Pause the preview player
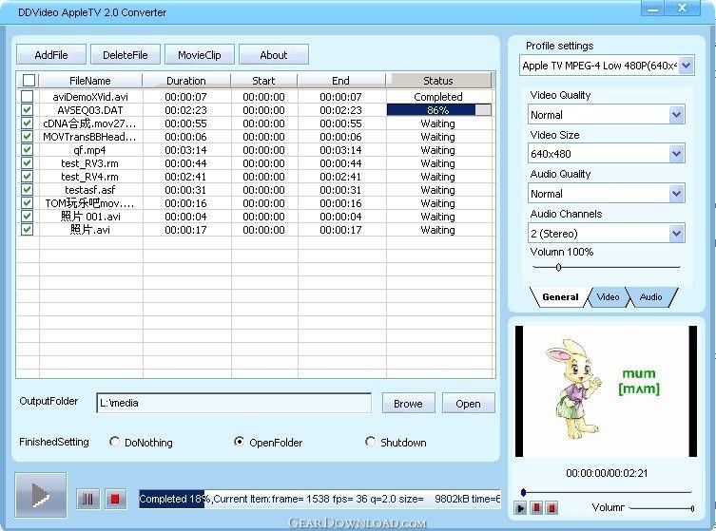Viewport: 716px width, 531px height. [x=536, y=508]
